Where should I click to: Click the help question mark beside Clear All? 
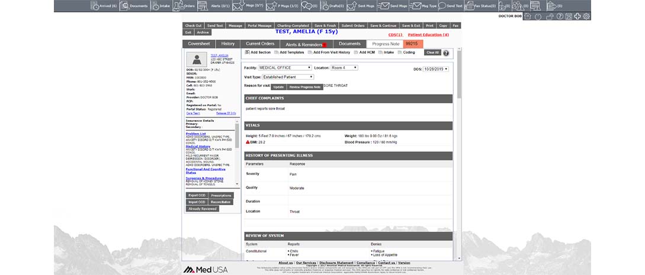[446, 53]
